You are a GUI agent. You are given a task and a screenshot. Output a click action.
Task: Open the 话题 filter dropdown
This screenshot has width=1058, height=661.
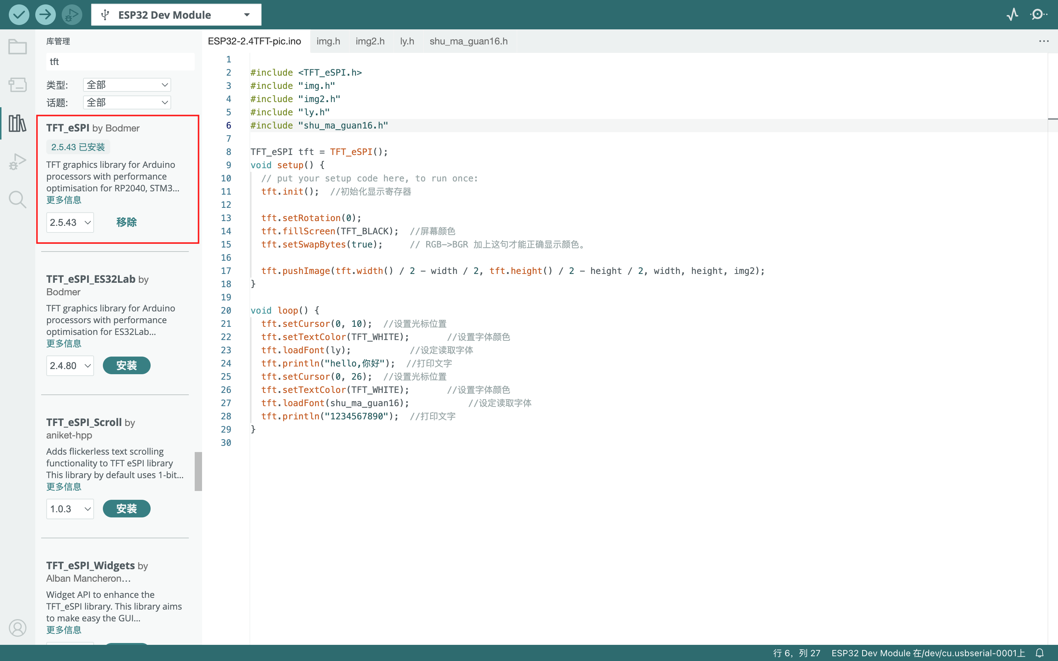[x=127, y=103]
